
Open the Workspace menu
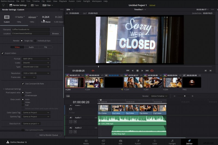97,1
